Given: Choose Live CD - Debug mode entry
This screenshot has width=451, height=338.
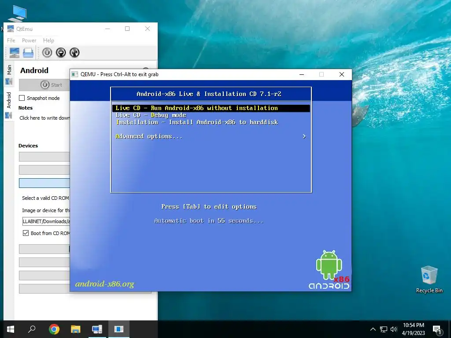Looking at the screenshot, I should (x=151, y=115).
